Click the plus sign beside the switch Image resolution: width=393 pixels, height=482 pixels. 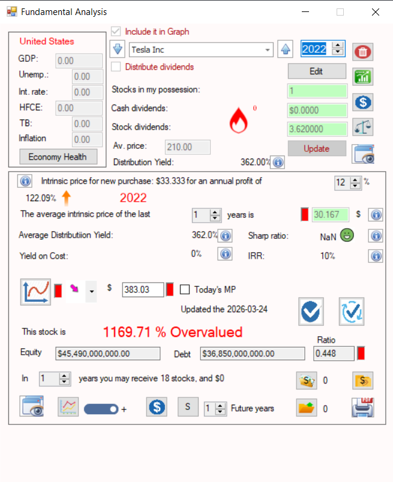click(x=124, y=409)
